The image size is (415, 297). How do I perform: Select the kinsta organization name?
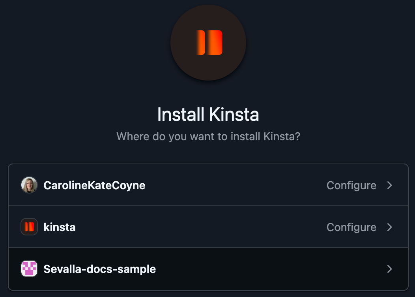60,227
